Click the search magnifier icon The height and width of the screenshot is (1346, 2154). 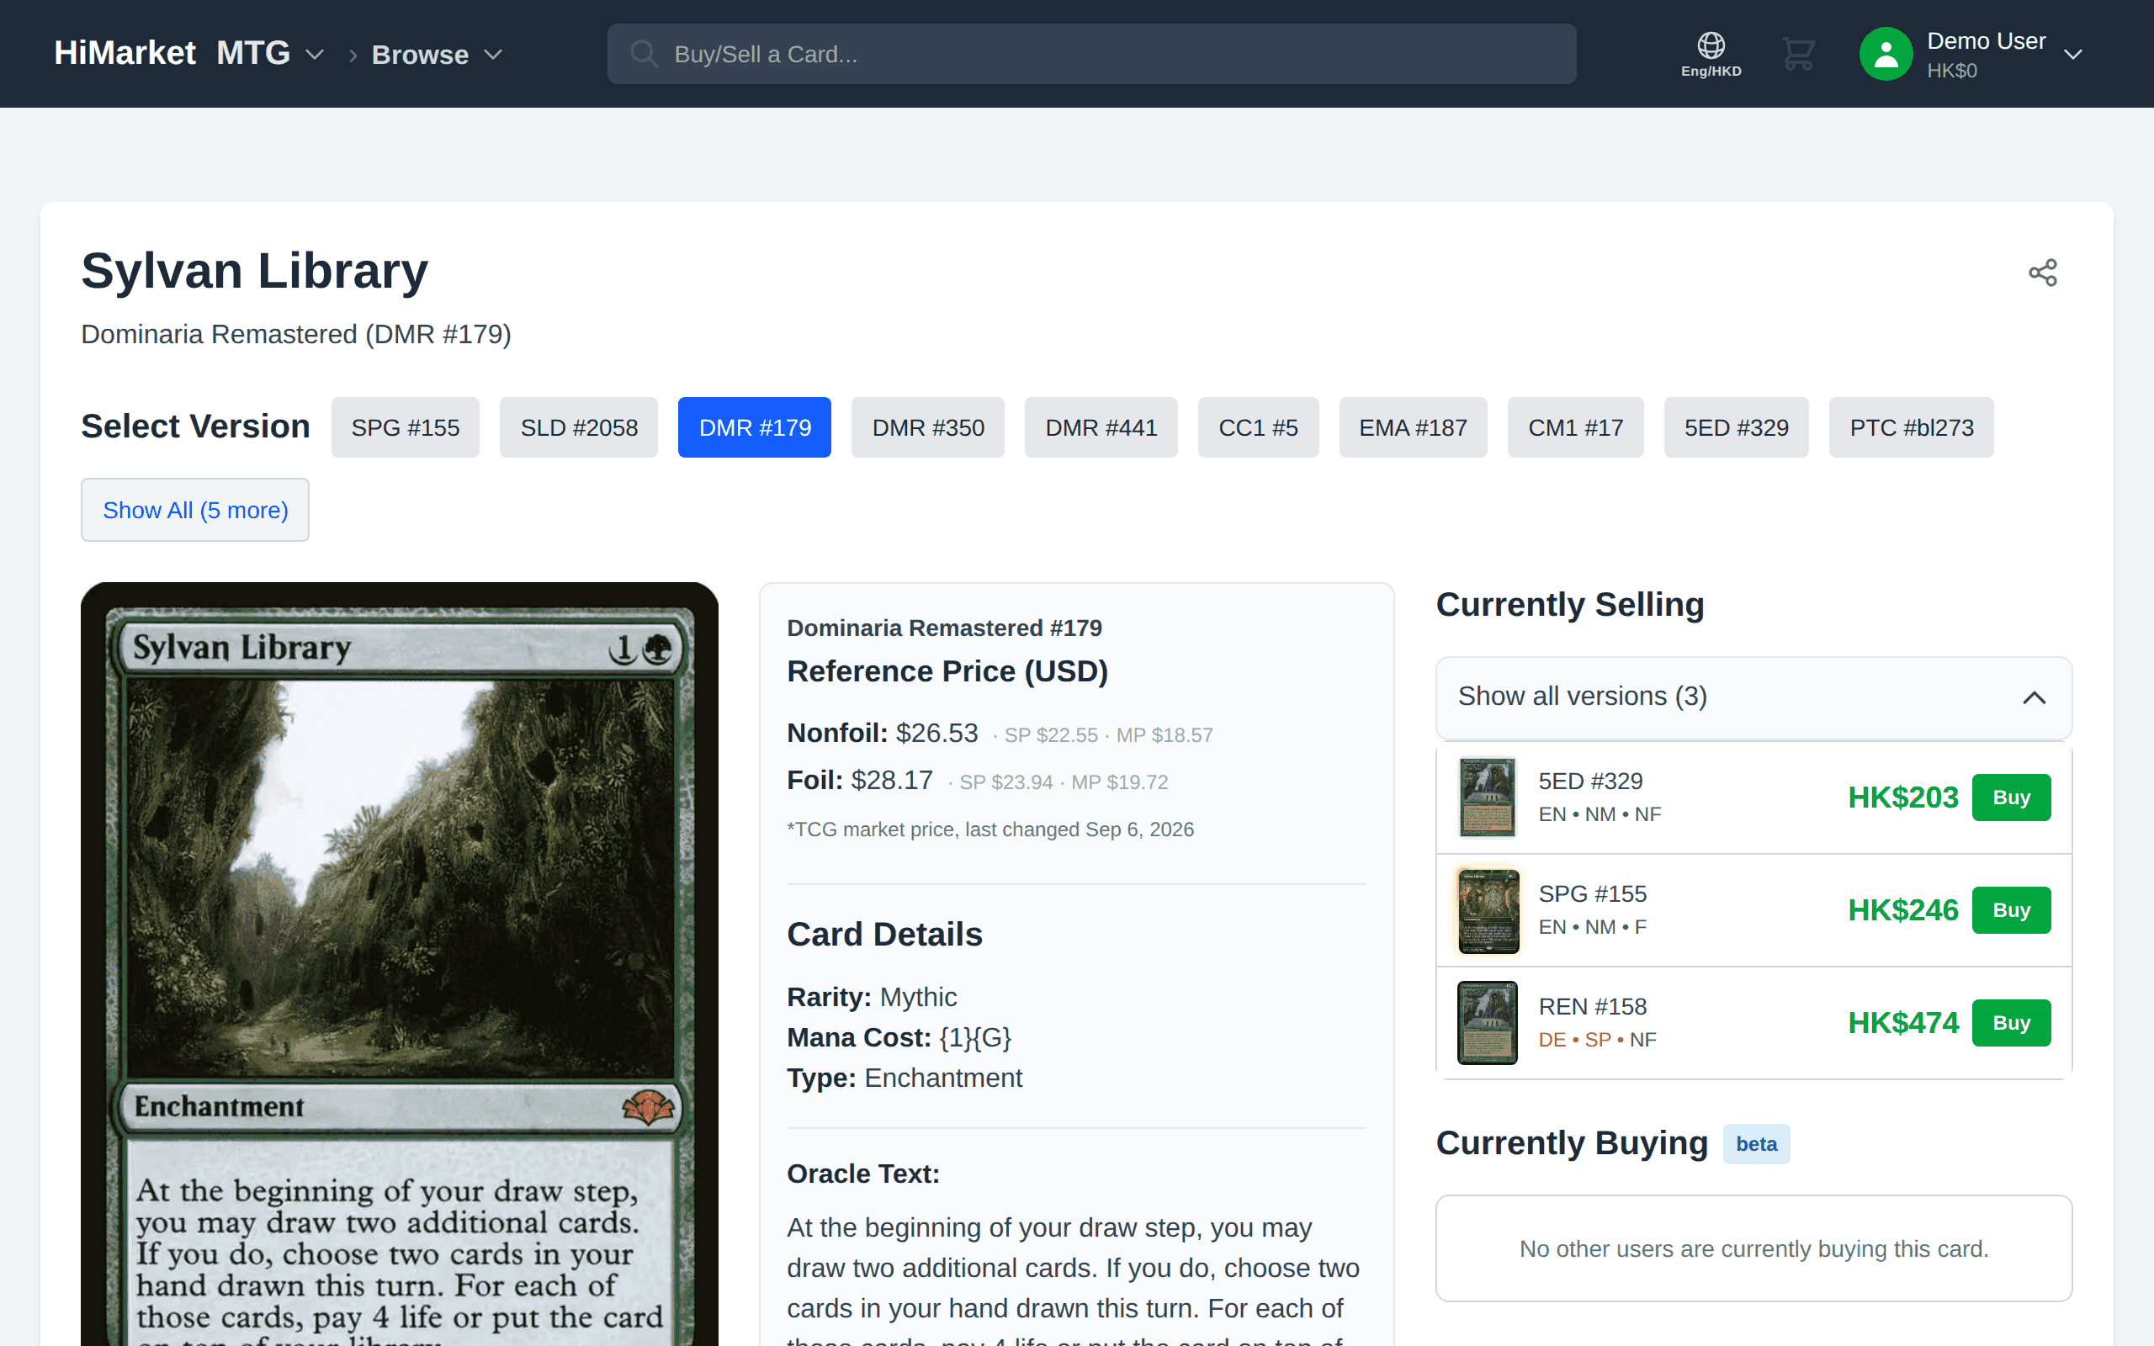644,55
